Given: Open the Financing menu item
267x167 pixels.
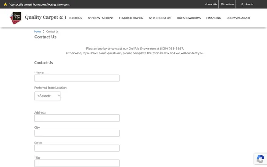Looking at the screenshot, I should (x=214, y=18).
